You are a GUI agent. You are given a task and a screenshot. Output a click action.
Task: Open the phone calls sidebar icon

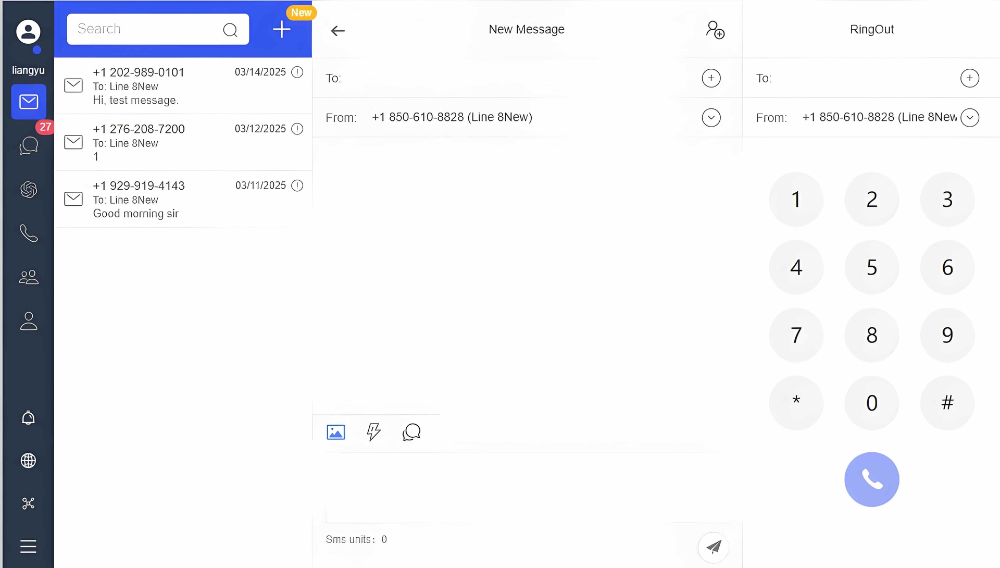pos(29,233)
